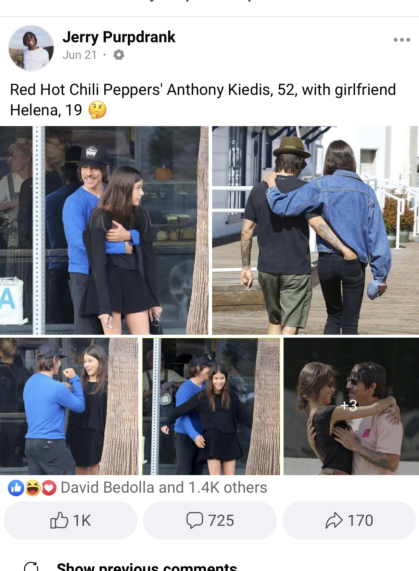Open the three-dot post options menu
Viewport: 419px width, 571px height.
click(402, 40)
